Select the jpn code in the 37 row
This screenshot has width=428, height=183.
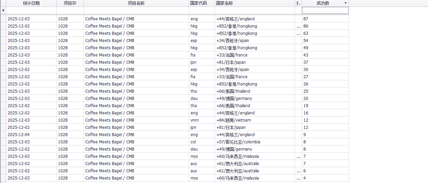point(202,62)
